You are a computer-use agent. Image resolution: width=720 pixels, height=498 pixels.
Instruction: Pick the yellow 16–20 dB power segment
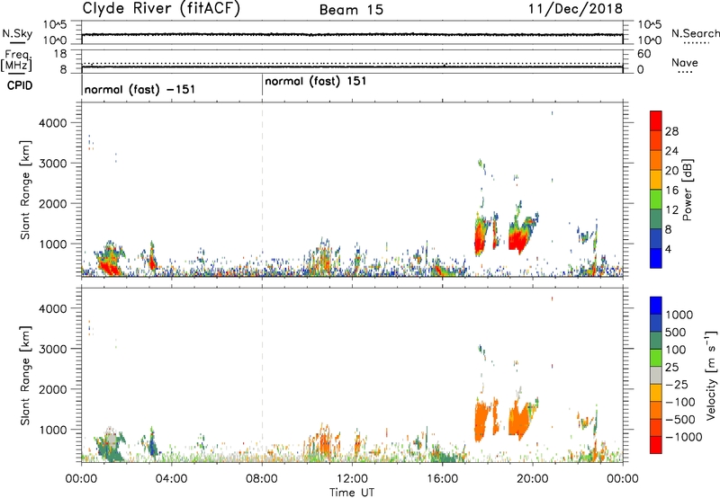click(x=656, y=180)
